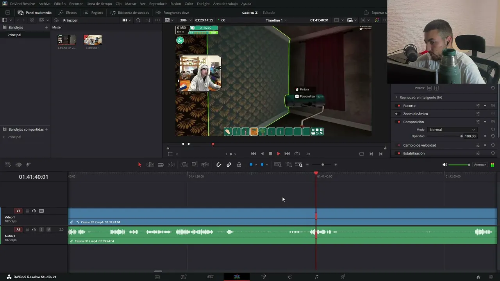Open the Modo Normal composite dropdown

click(x=452, y=130)
